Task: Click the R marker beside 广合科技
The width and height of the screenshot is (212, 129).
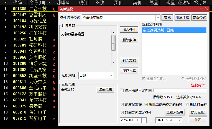Action: [x=54, y=9]
